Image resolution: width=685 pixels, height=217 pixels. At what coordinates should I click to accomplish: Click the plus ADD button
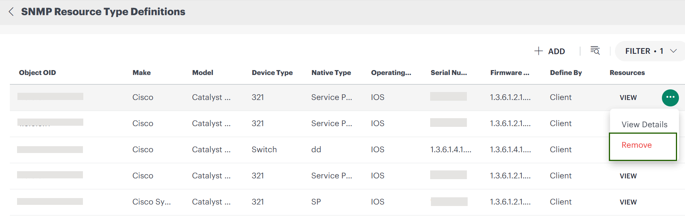(x=550, y=51)
